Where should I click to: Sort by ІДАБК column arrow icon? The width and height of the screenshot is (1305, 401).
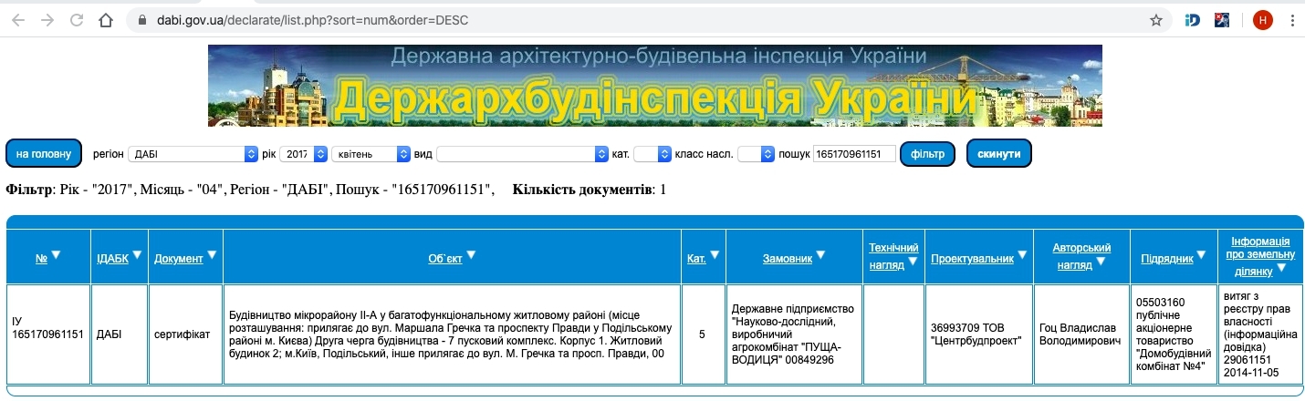[x=137, y=256]
